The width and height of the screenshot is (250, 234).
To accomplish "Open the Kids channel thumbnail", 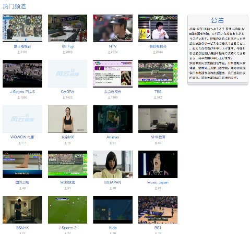I will [x=113, y=210].
